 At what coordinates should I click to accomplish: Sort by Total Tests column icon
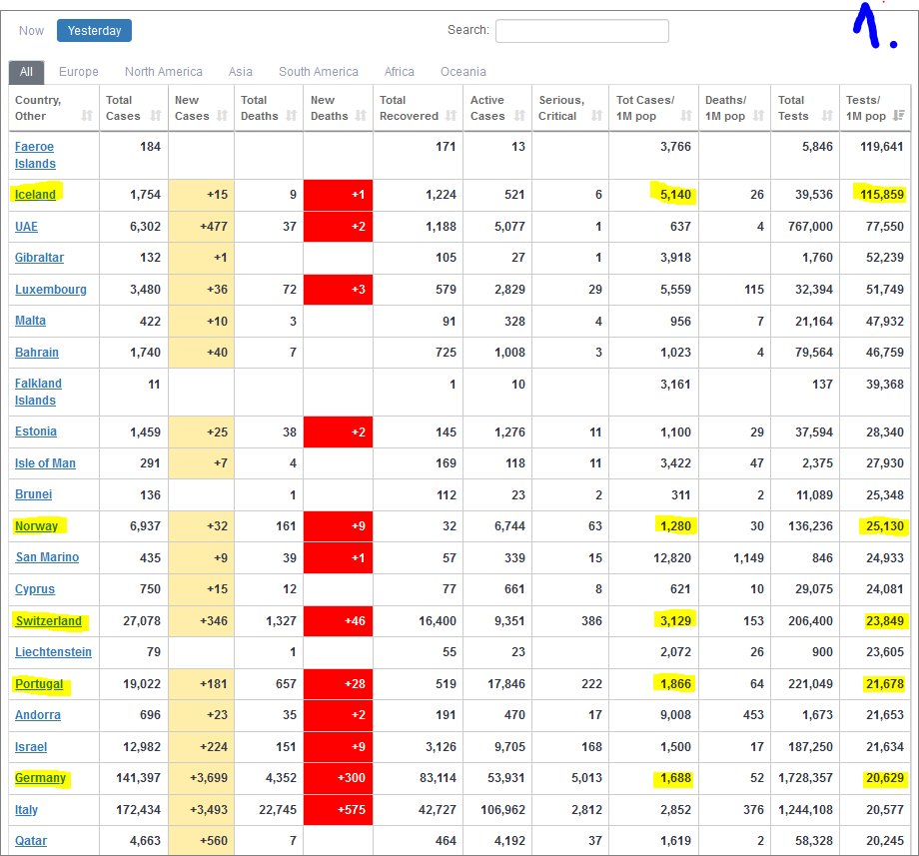(x=828, y=116)
